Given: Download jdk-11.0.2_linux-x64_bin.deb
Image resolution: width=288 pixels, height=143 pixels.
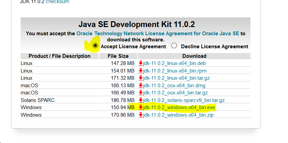Looking at the screenshot, I should pos(174,63).
